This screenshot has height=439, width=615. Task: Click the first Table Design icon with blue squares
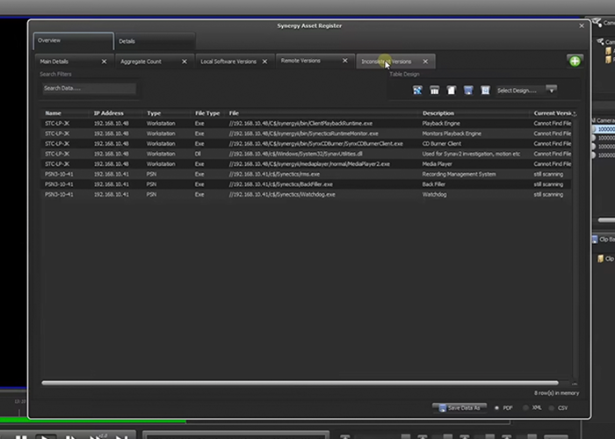(417, 90)
